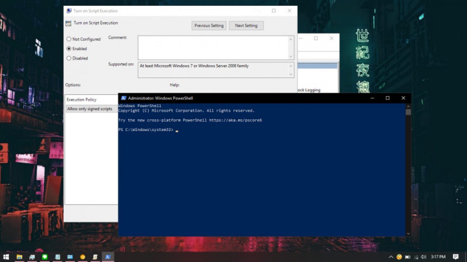Click the PowerShell vertical scrollbar thumb
The width and height of the screenshot is (467, 262).
click(408, 112)
